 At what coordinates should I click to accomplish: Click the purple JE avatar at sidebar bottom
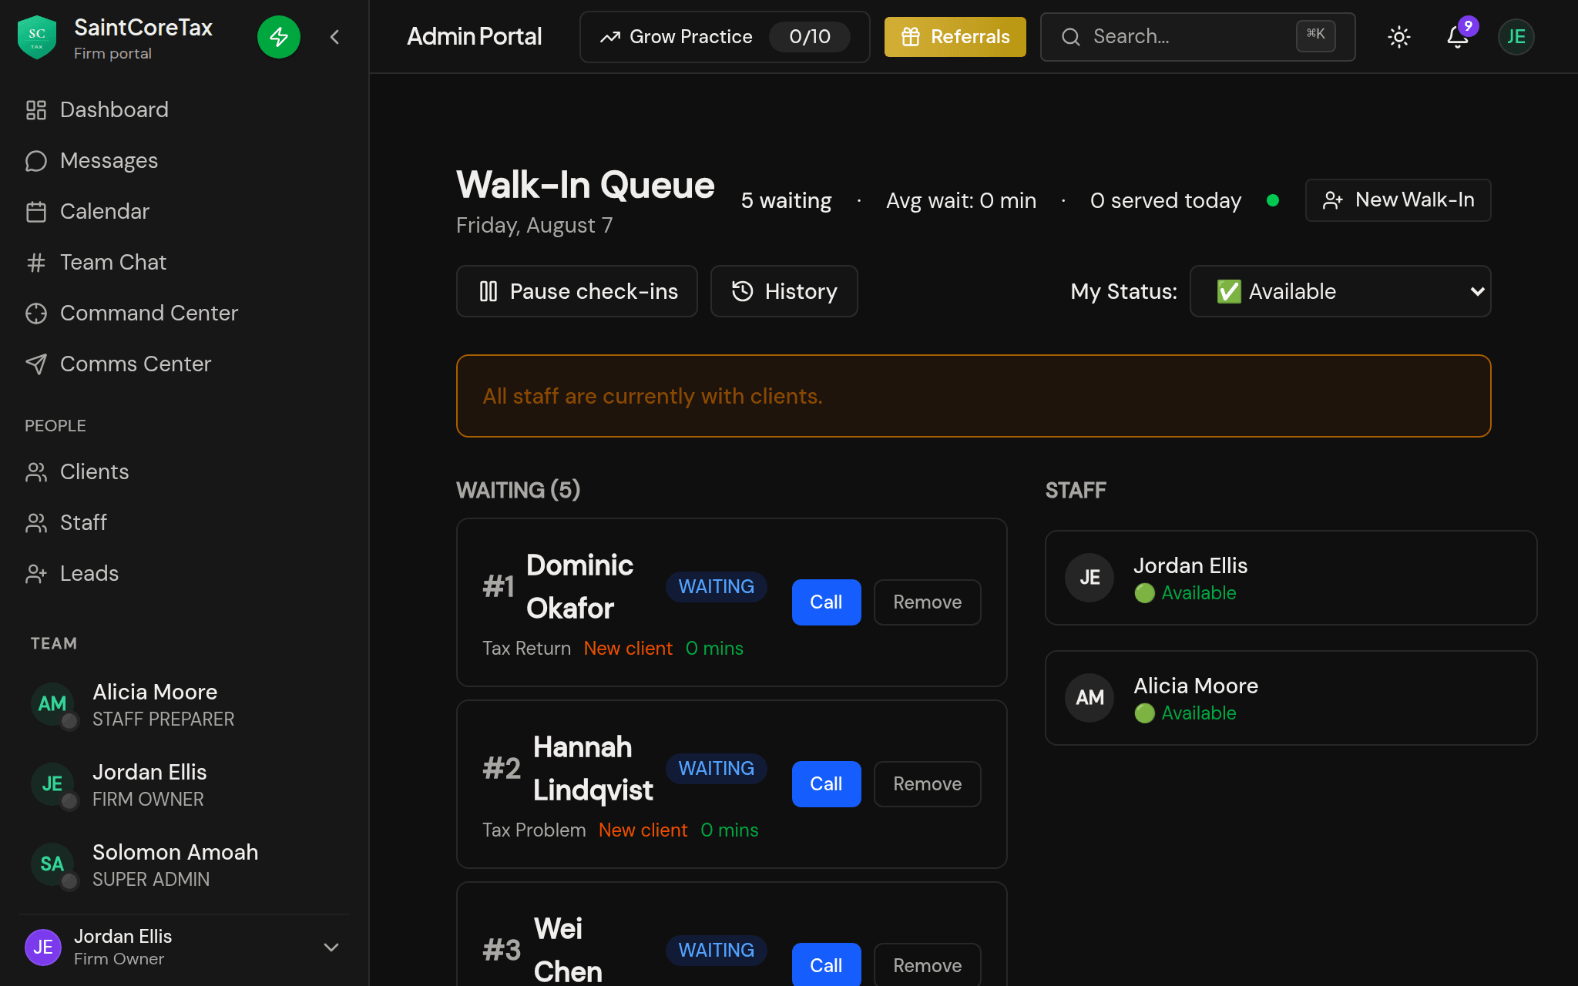point(43,947)
